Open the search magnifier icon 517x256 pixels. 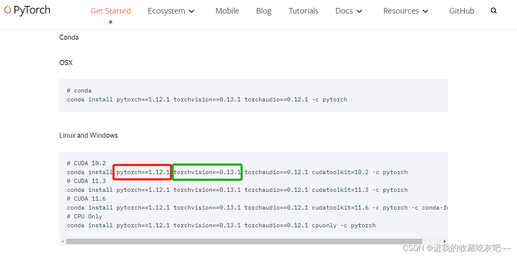point(493,11)
